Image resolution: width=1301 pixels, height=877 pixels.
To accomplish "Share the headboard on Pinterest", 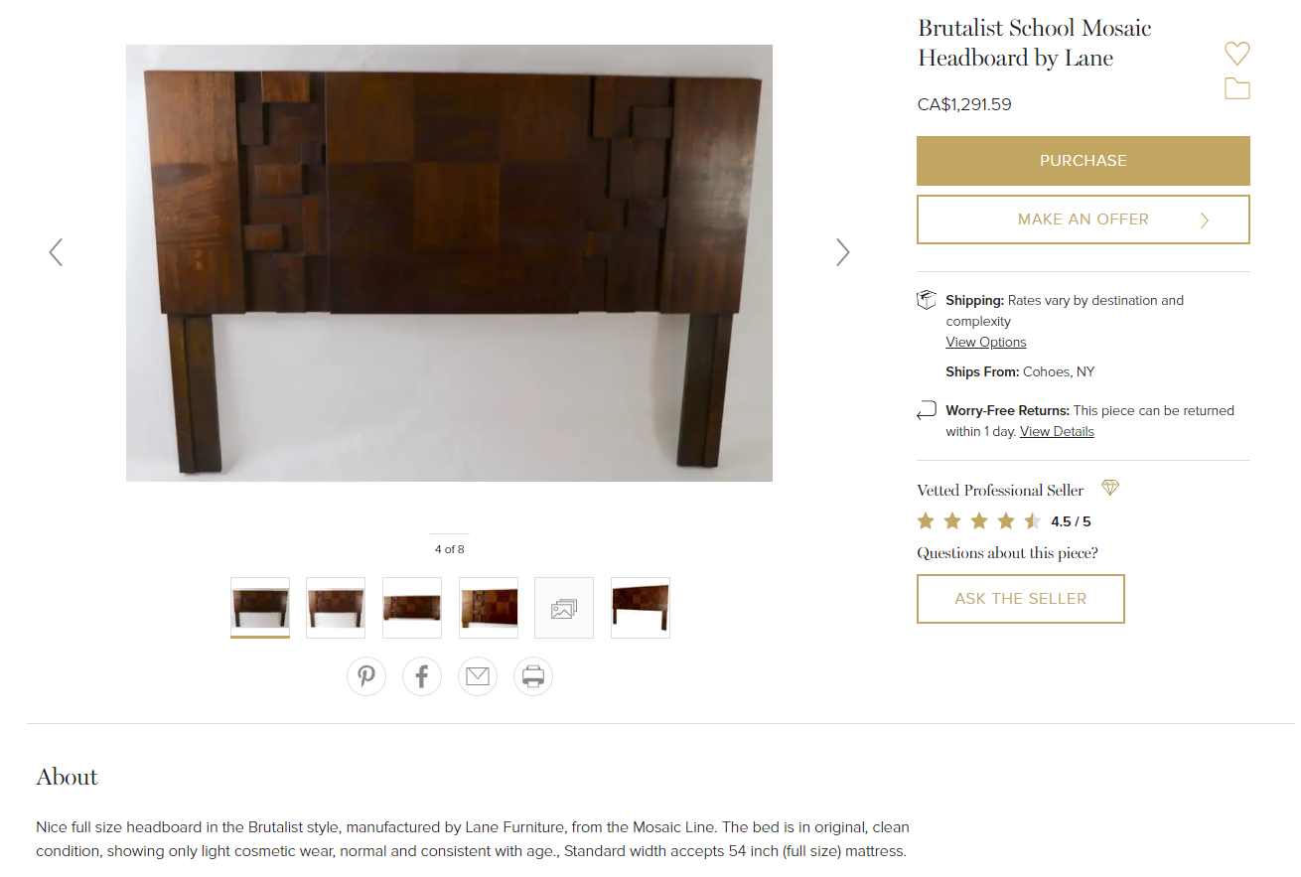I will click(366, 676).
